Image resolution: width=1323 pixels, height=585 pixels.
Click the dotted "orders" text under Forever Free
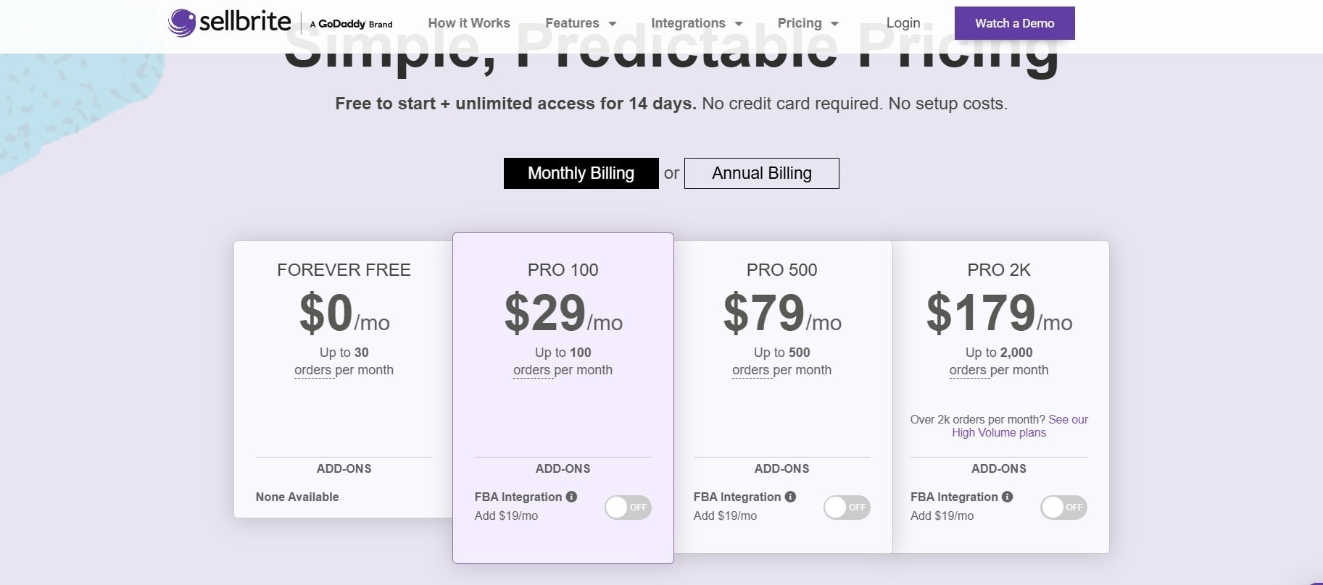pos(314,369)
